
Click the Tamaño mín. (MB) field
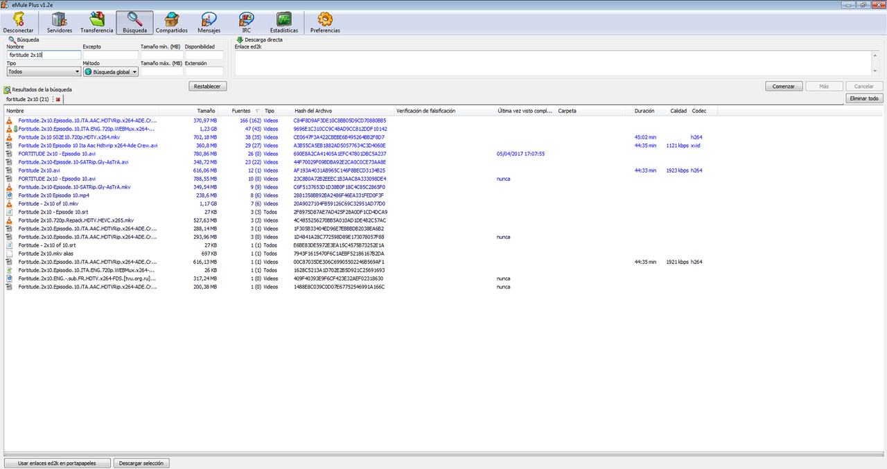[x=161, y=54]
